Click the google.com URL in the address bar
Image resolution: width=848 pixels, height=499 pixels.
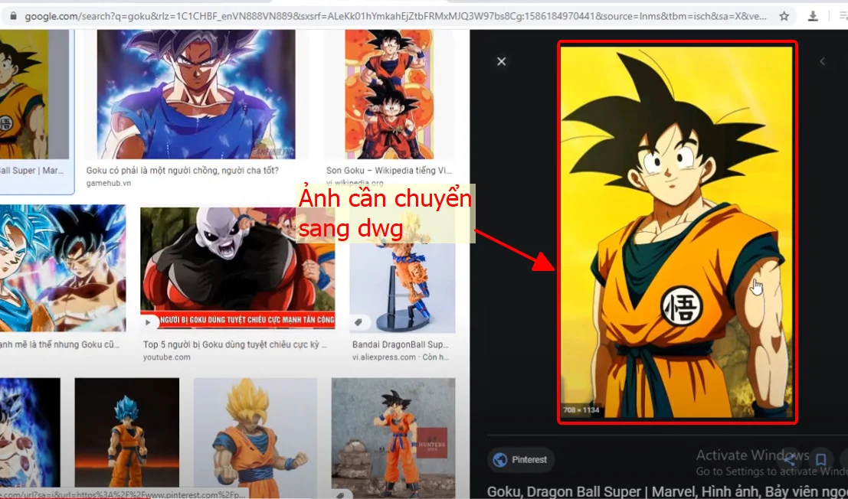(x=395, y=16)
